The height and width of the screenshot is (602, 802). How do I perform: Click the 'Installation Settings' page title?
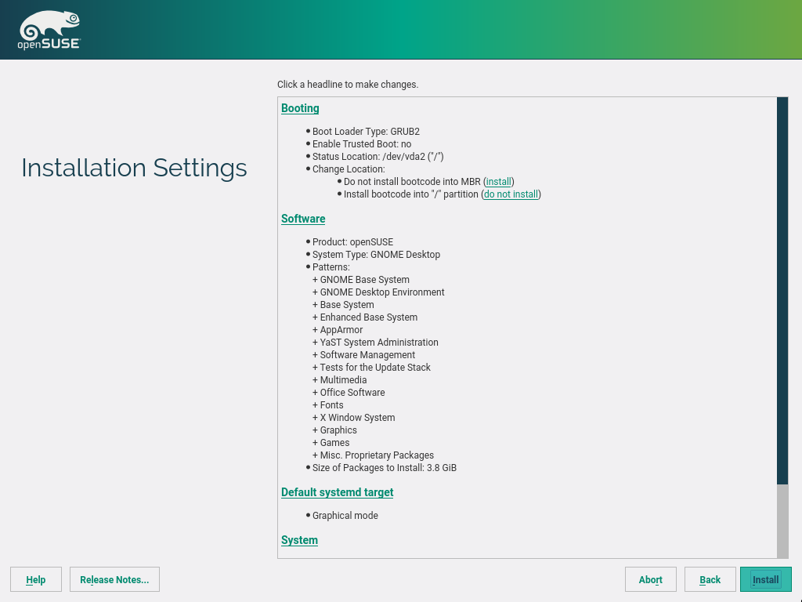click(x=134, y=168)
